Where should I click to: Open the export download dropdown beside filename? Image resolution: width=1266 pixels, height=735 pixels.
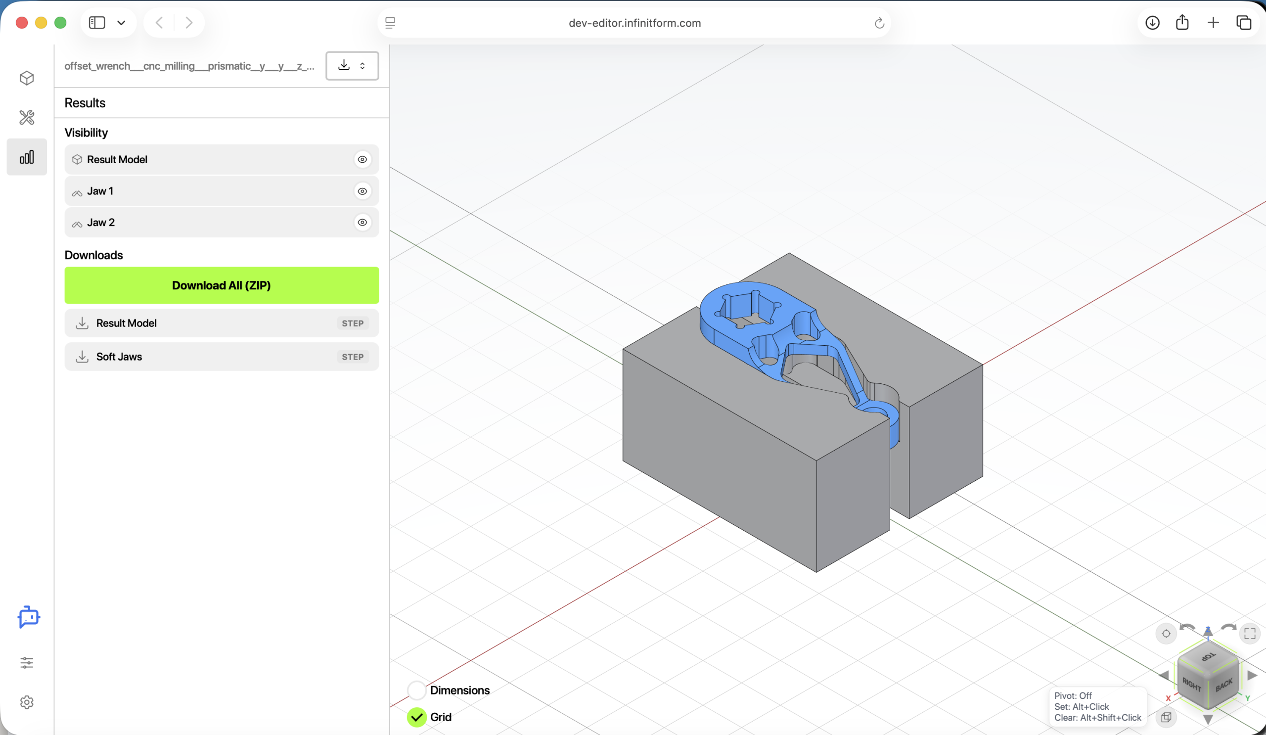click(x=352, y=66)
